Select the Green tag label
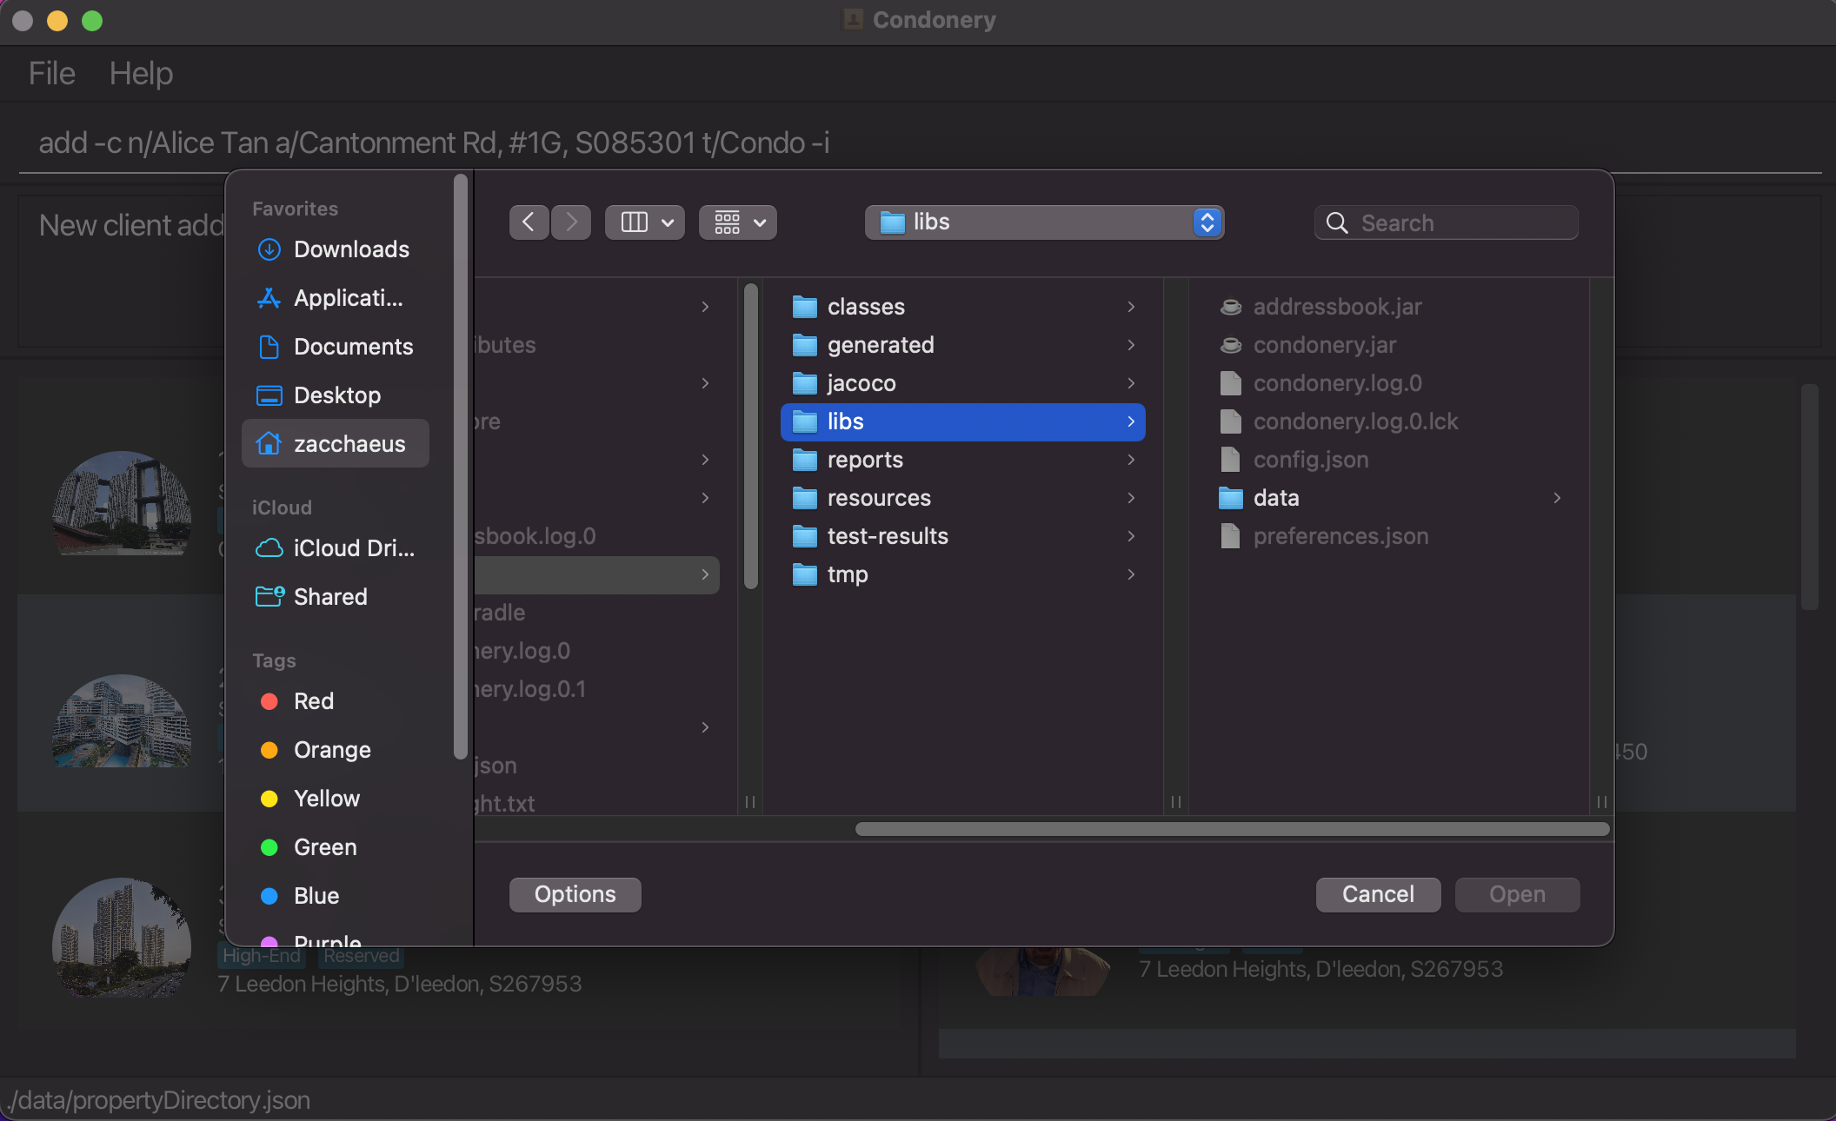This screenshot has height=1121, width=1836. coord(324,846)
